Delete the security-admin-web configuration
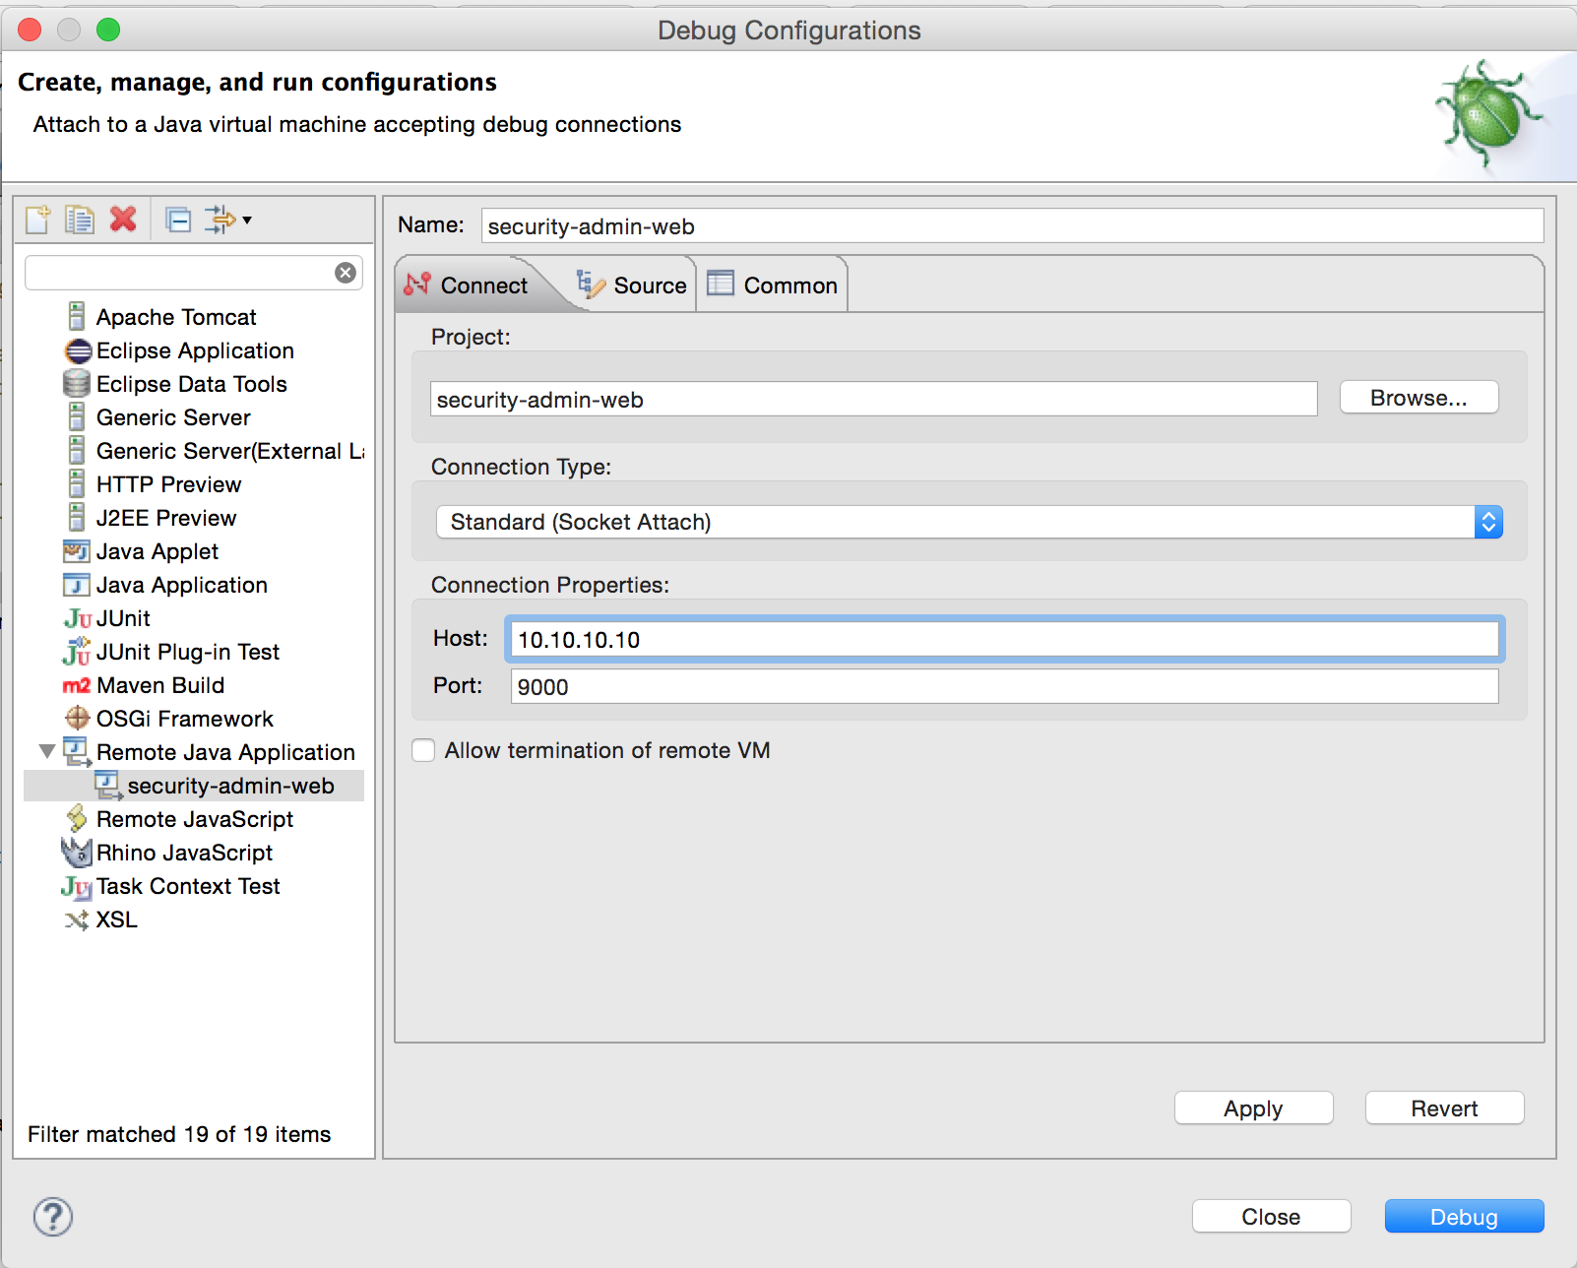 (x=123, y=219)
